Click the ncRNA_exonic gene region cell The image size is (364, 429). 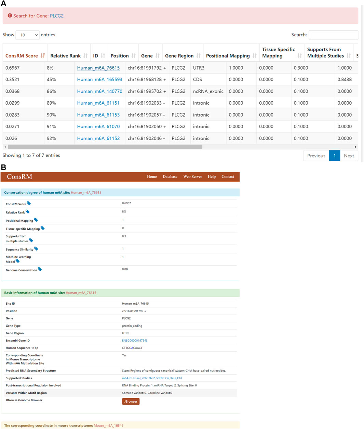tap(208, 91)
